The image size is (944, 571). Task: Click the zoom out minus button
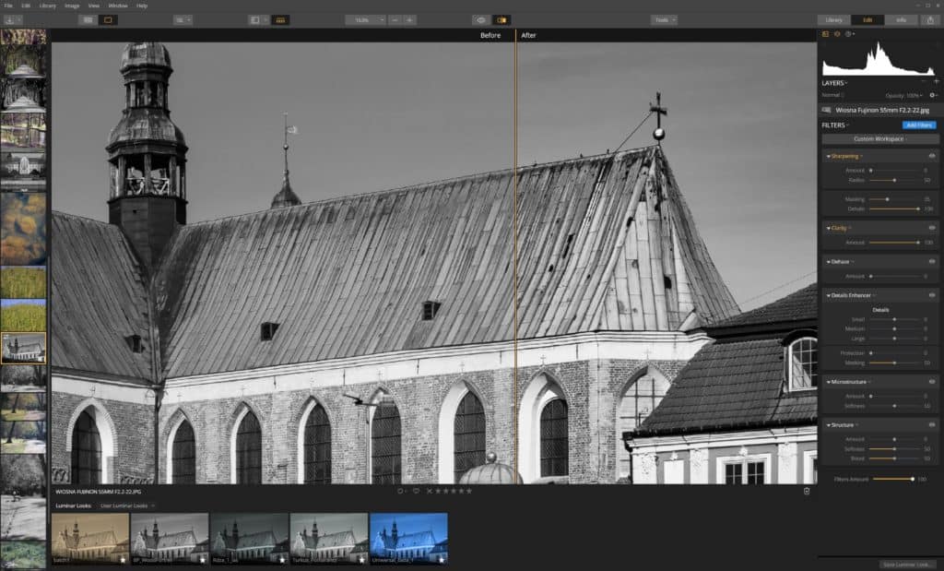(394, 19)
